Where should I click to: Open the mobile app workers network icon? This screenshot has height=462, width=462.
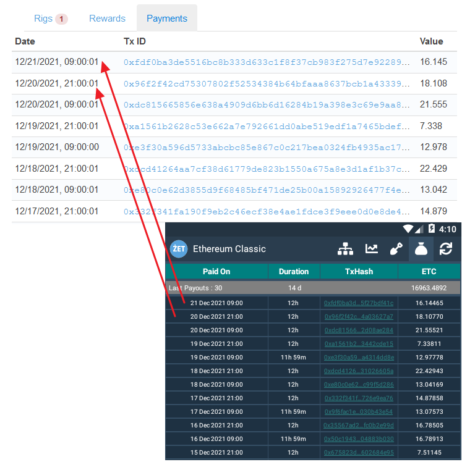[345, 249]
